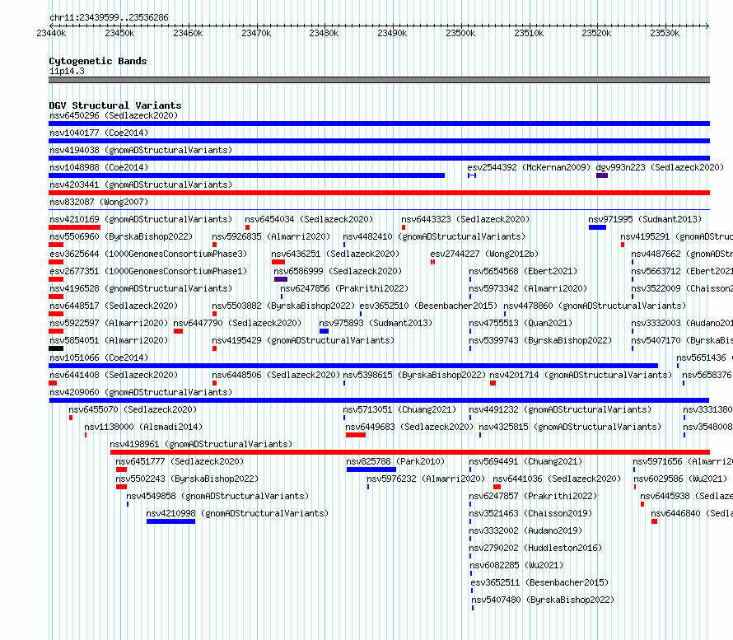Select the nsv6447790 (Sedlazeck2020) red bar

point(178,331)
